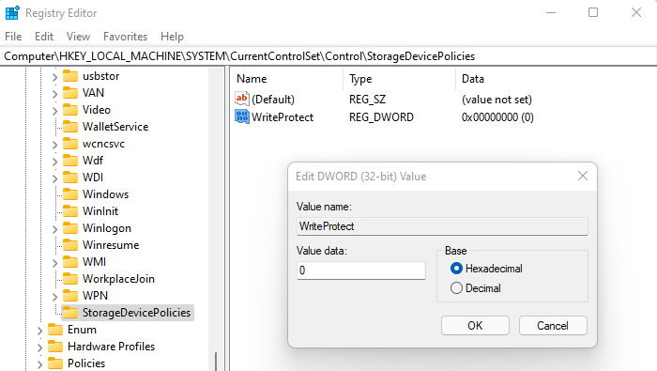This screenshot has width=657, height=371.
Task: Click the Registry Editor app icon
Action: click(12, 12)
